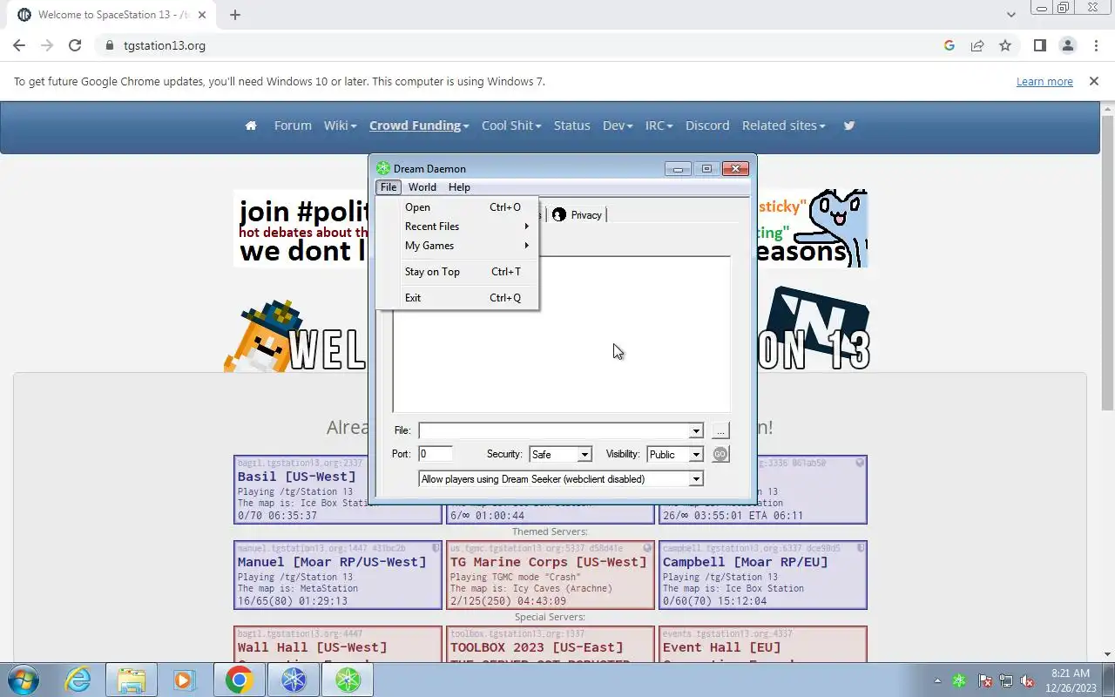
Task: Open Windows Explorer folder on taskbar
Action: point(131,680)
